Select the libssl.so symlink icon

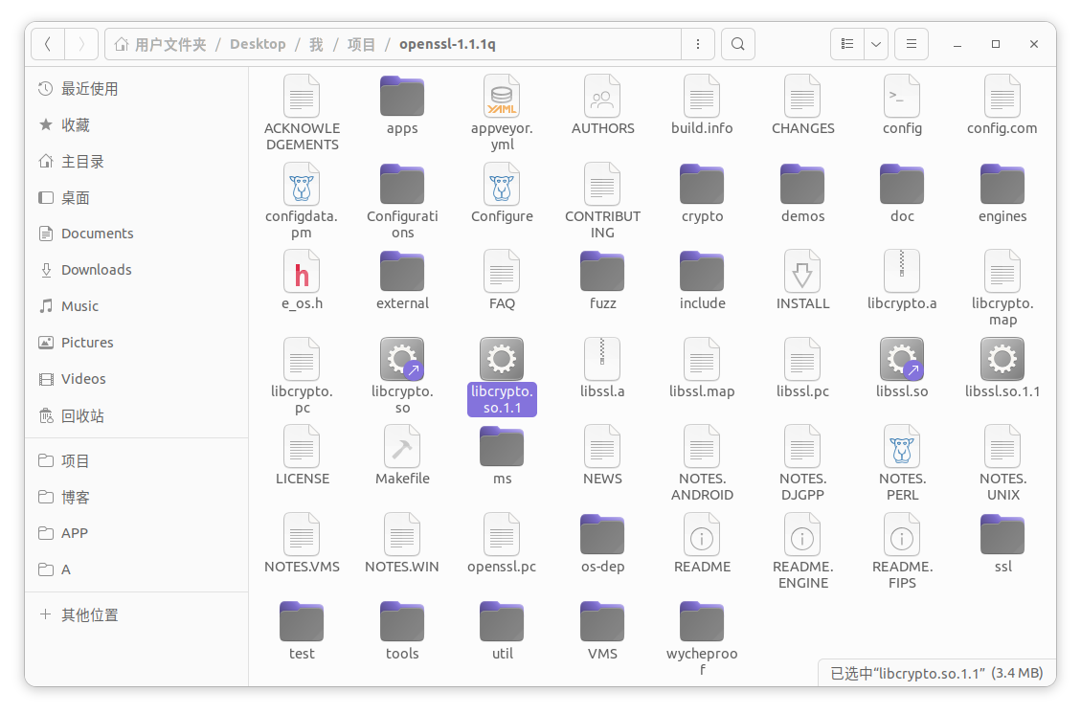point(902,358)
